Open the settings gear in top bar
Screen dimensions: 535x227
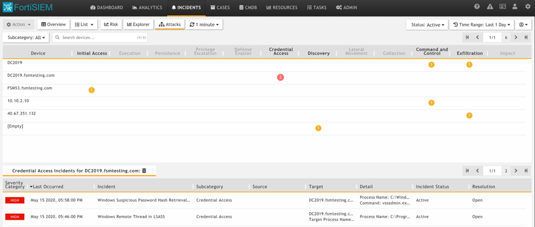pos(528,7)
